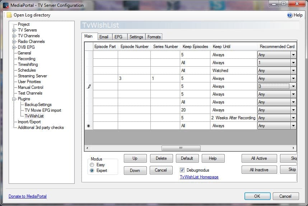Select Schedules in the tree

(x=27, y=70)
